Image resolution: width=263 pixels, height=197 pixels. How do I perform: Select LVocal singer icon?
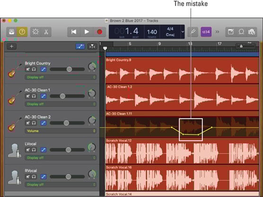15,151
